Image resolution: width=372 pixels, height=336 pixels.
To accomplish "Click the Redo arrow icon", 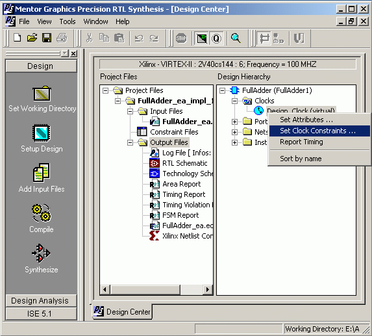I will tap(154, 38).
